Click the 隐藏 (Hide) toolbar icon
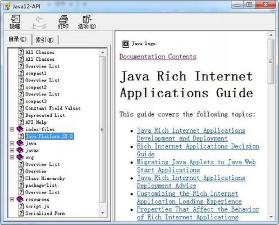Screen dimensions: 279x225 click(15, 19)
